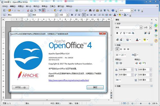Open sidebar font size dropdown
Image resolution: width=160 pixels, height=106 pixels.
tap(150, 27)
